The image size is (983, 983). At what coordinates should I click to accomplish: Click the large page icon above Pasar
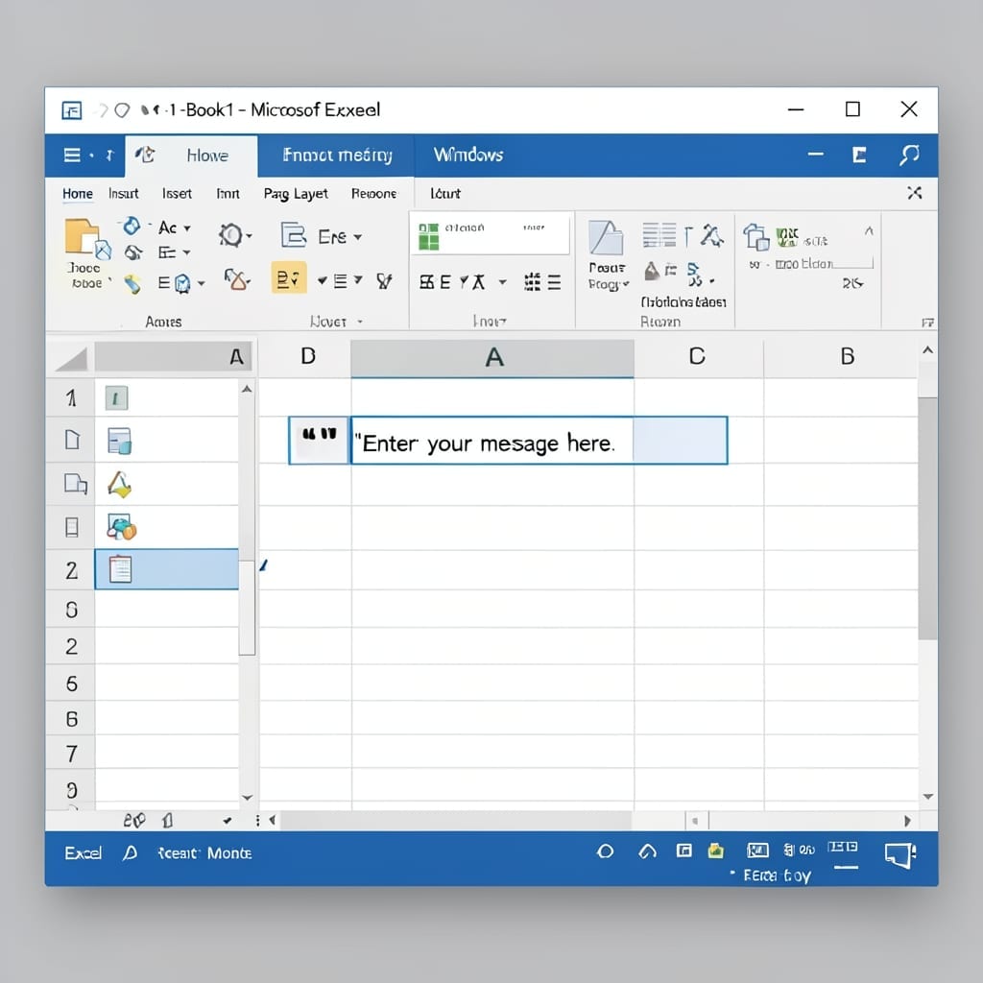coord(606,238)
